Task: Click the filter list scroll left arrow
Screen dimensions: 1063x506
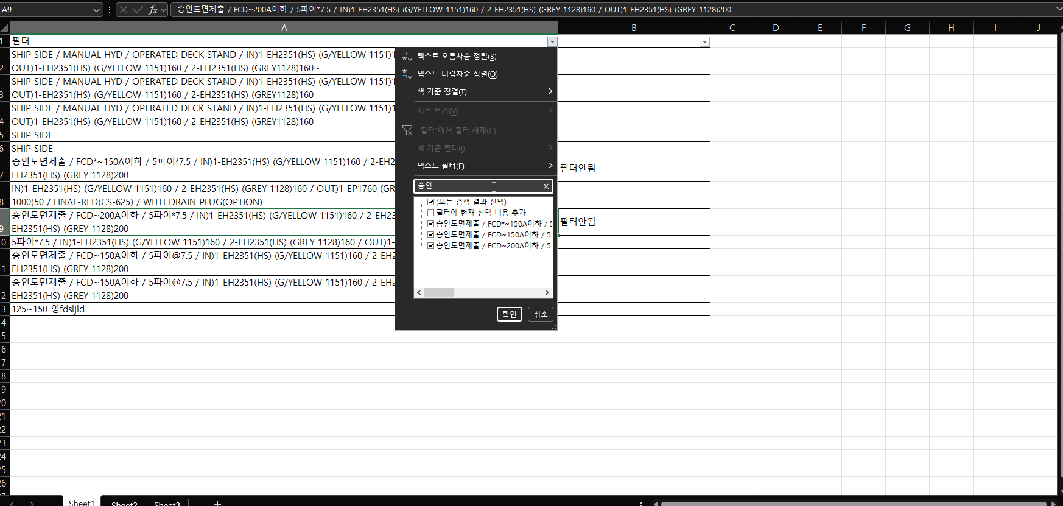Action: pos(419,293)
